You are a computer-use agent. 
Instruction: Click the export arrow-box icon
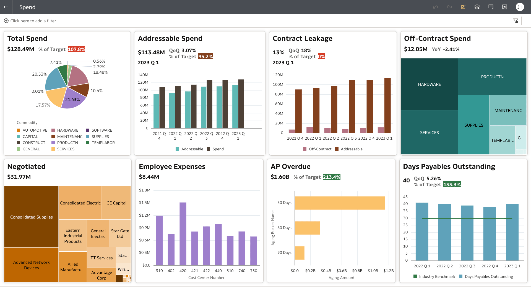tap(505, 7)
